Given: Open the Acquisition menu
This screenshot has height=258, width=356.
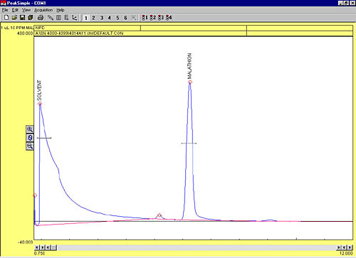Looking at the screenshot, I should pos(43,10).
